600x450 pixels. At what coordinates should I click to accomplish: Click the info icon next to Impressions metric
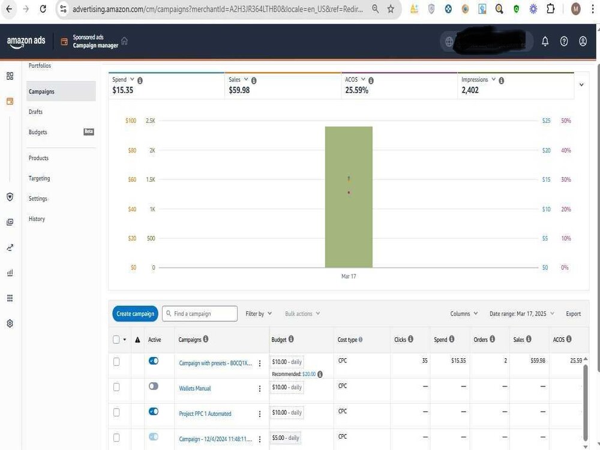pyautogui.click(x=501, y=80)
